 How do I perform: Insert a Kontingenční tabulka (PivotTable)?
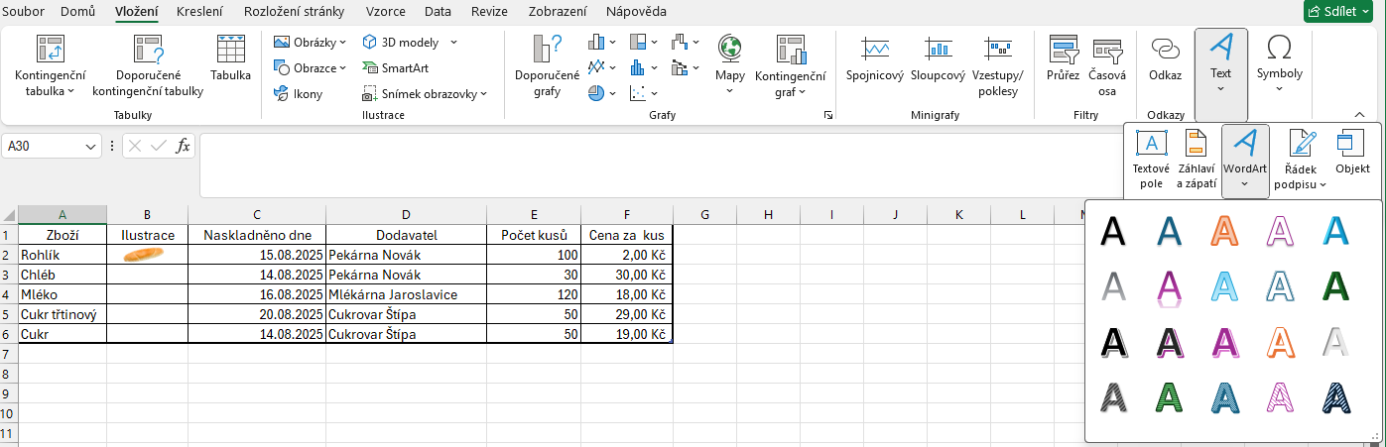tap(50, 65)
